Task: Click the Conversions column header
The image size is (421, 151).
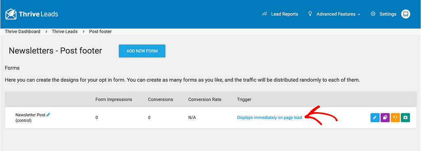Action: [161, 99]
